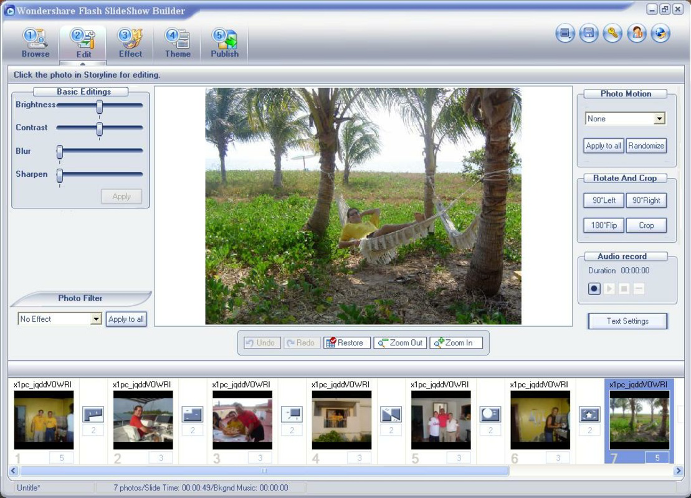
Task: Click duration field of photo 1
Action: 61,458
